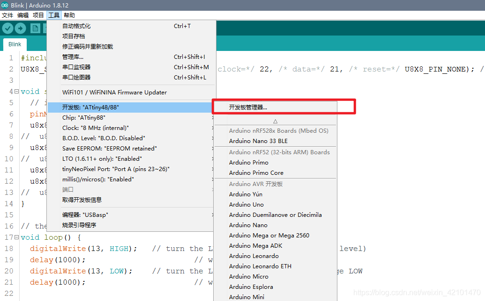
Task: Click code line "delay(1000);" on line 19
Action: (x=58, y=260)
